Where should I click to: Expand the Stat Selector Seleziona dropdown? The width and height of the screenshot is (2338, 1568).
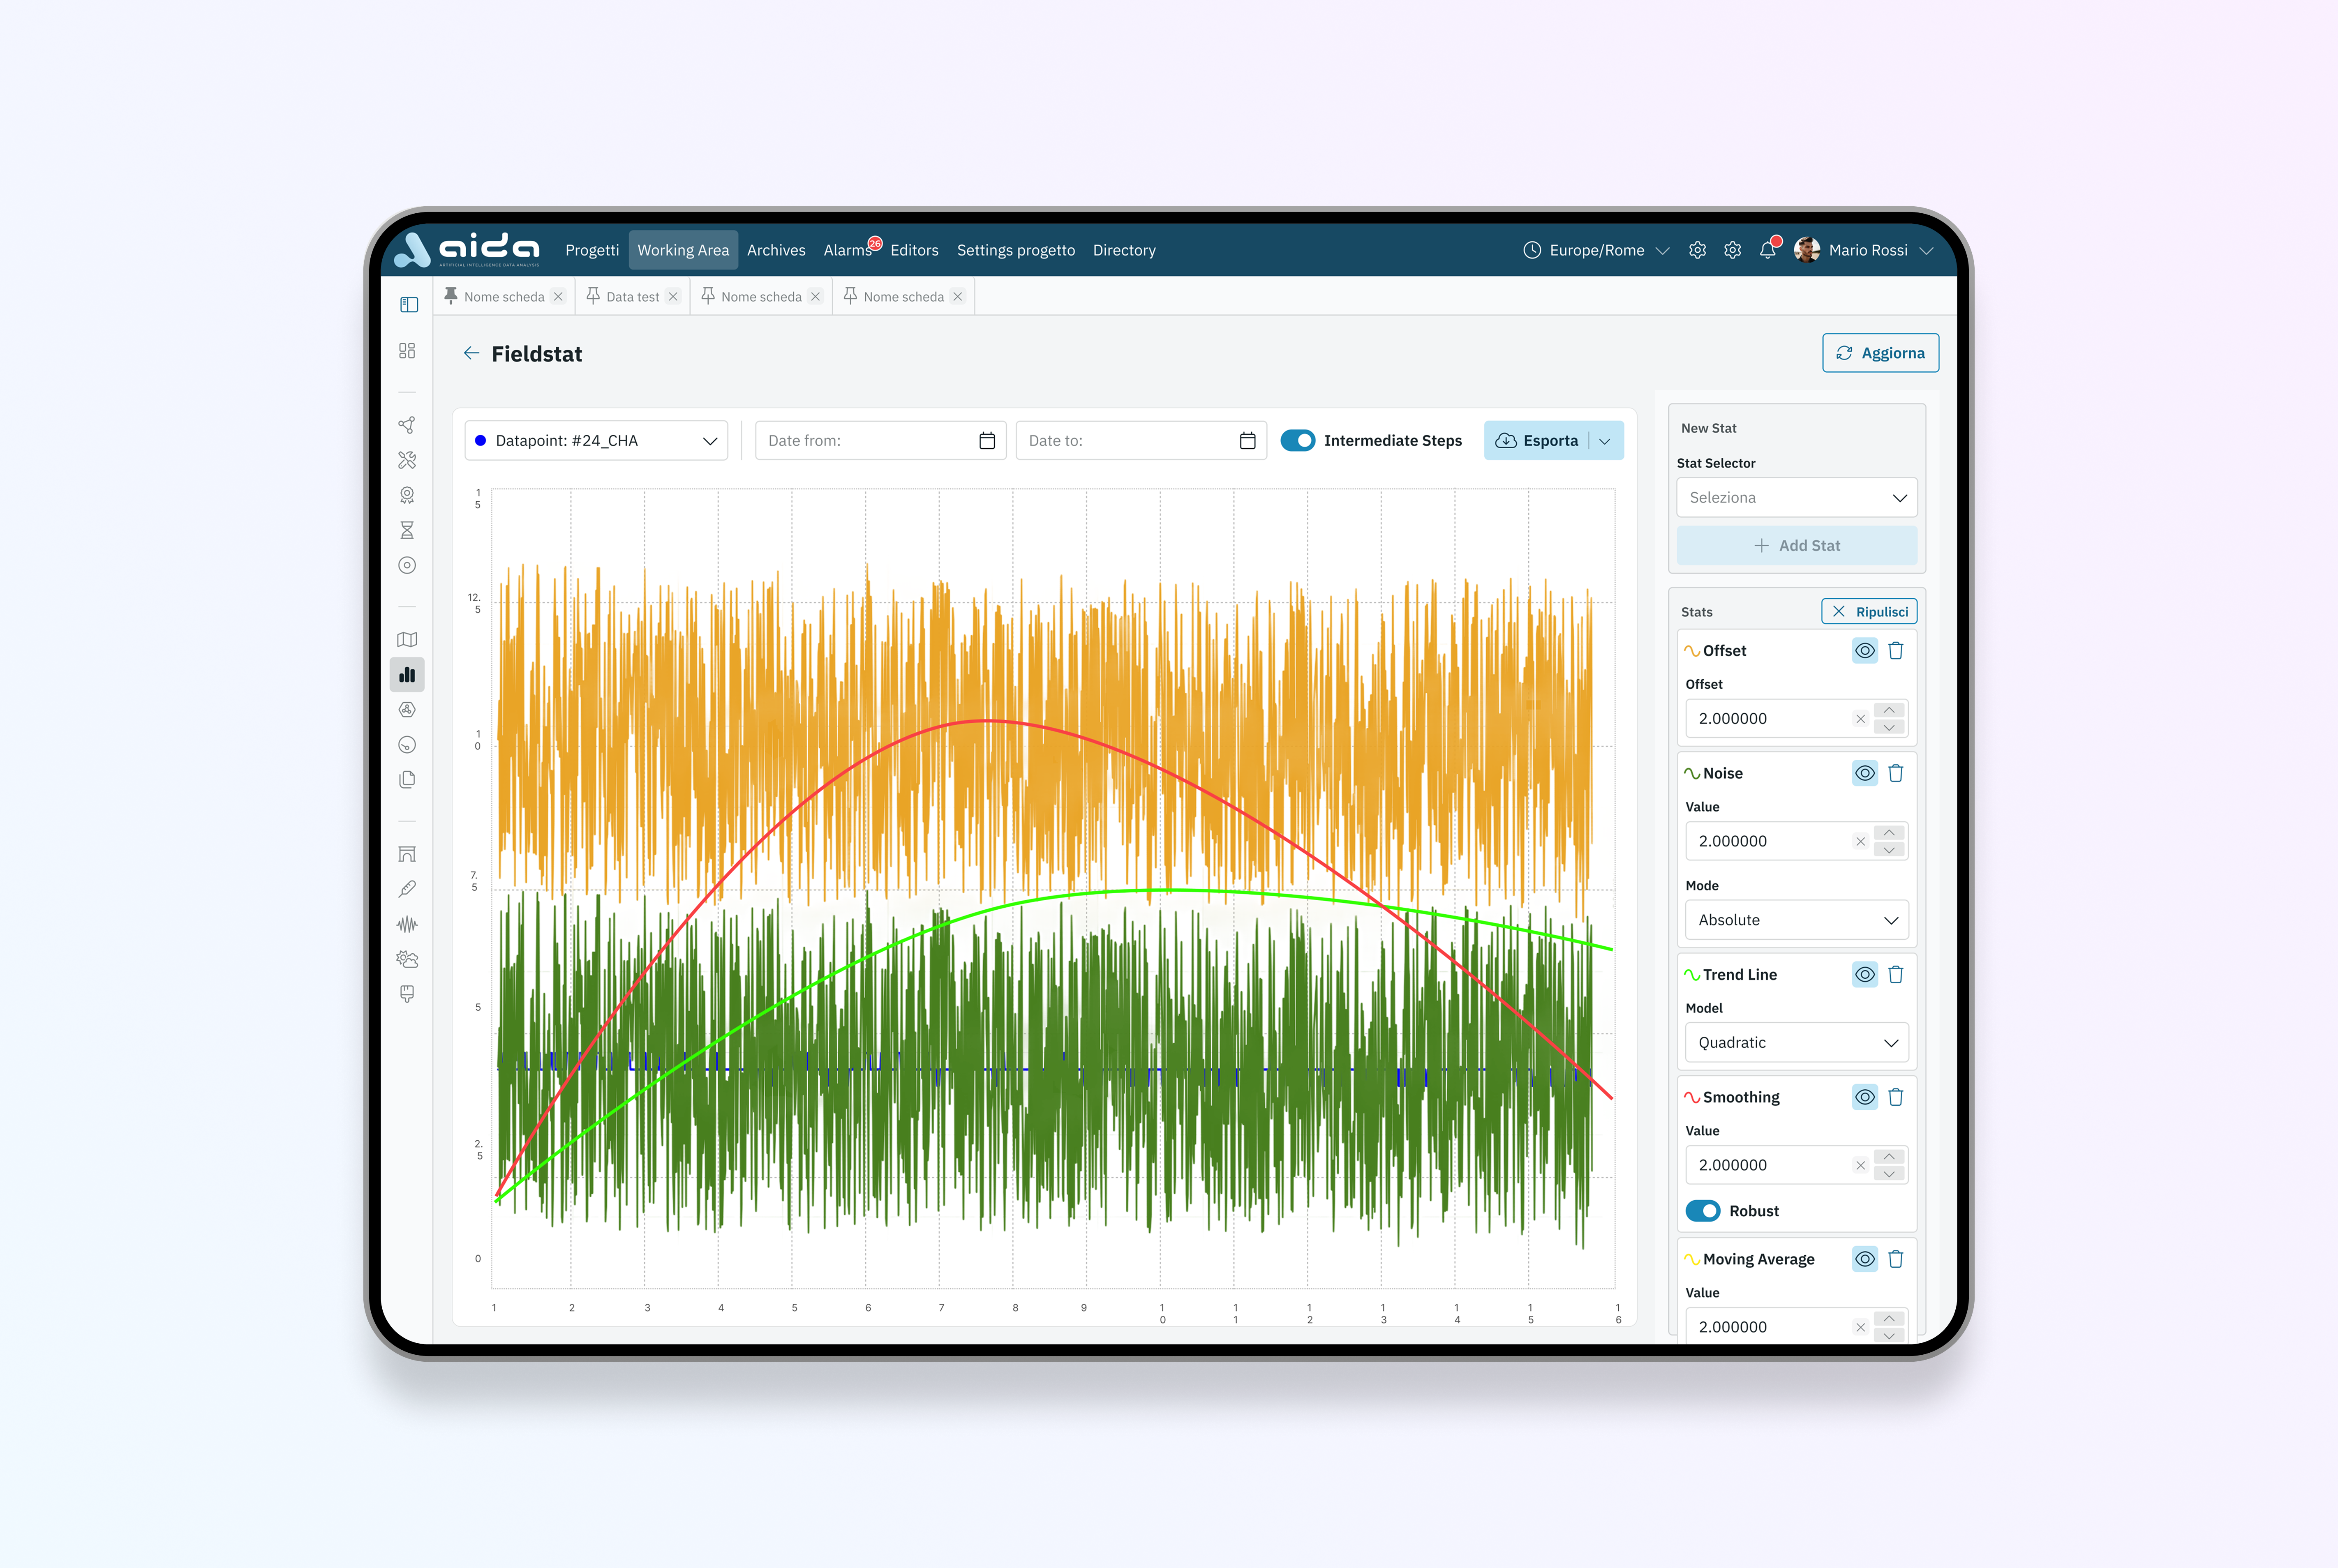click(x=1797, y=498)
